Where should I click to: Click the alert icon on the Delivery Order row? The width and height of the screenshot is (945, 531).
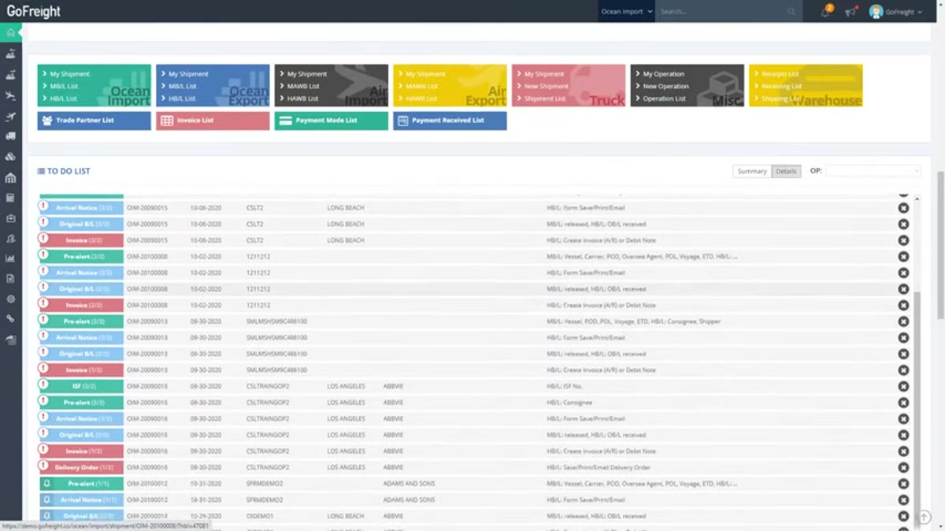click(x=44, y=466)
